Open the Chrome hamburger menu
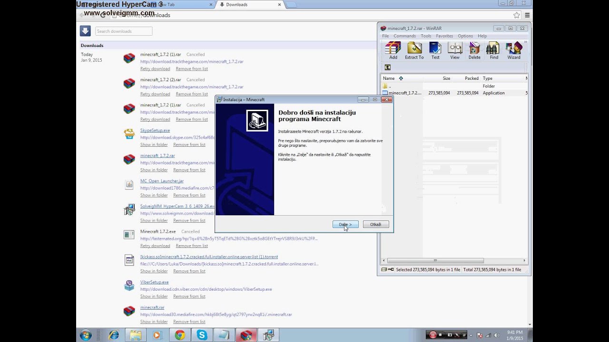This screenshot has height=342, width=609. click(527, 15)
